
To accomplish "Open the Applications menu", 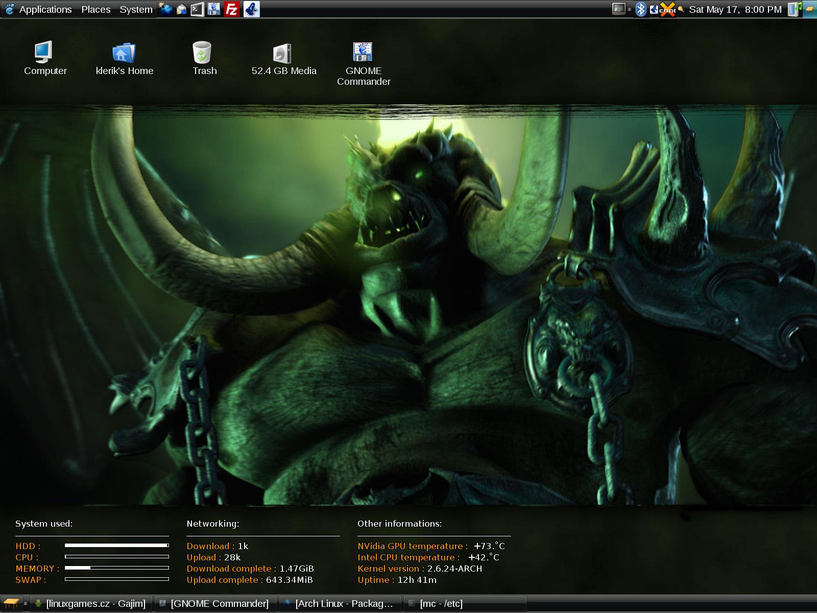I will click(x=45, y=9).
